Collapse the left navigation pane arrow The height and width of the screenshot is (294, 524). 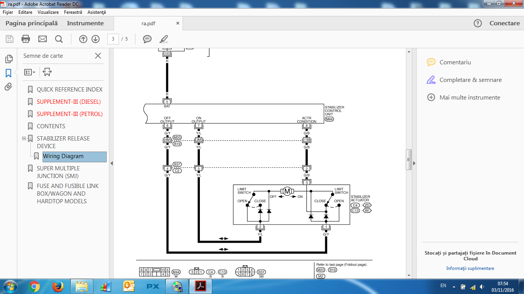point(112,163)
